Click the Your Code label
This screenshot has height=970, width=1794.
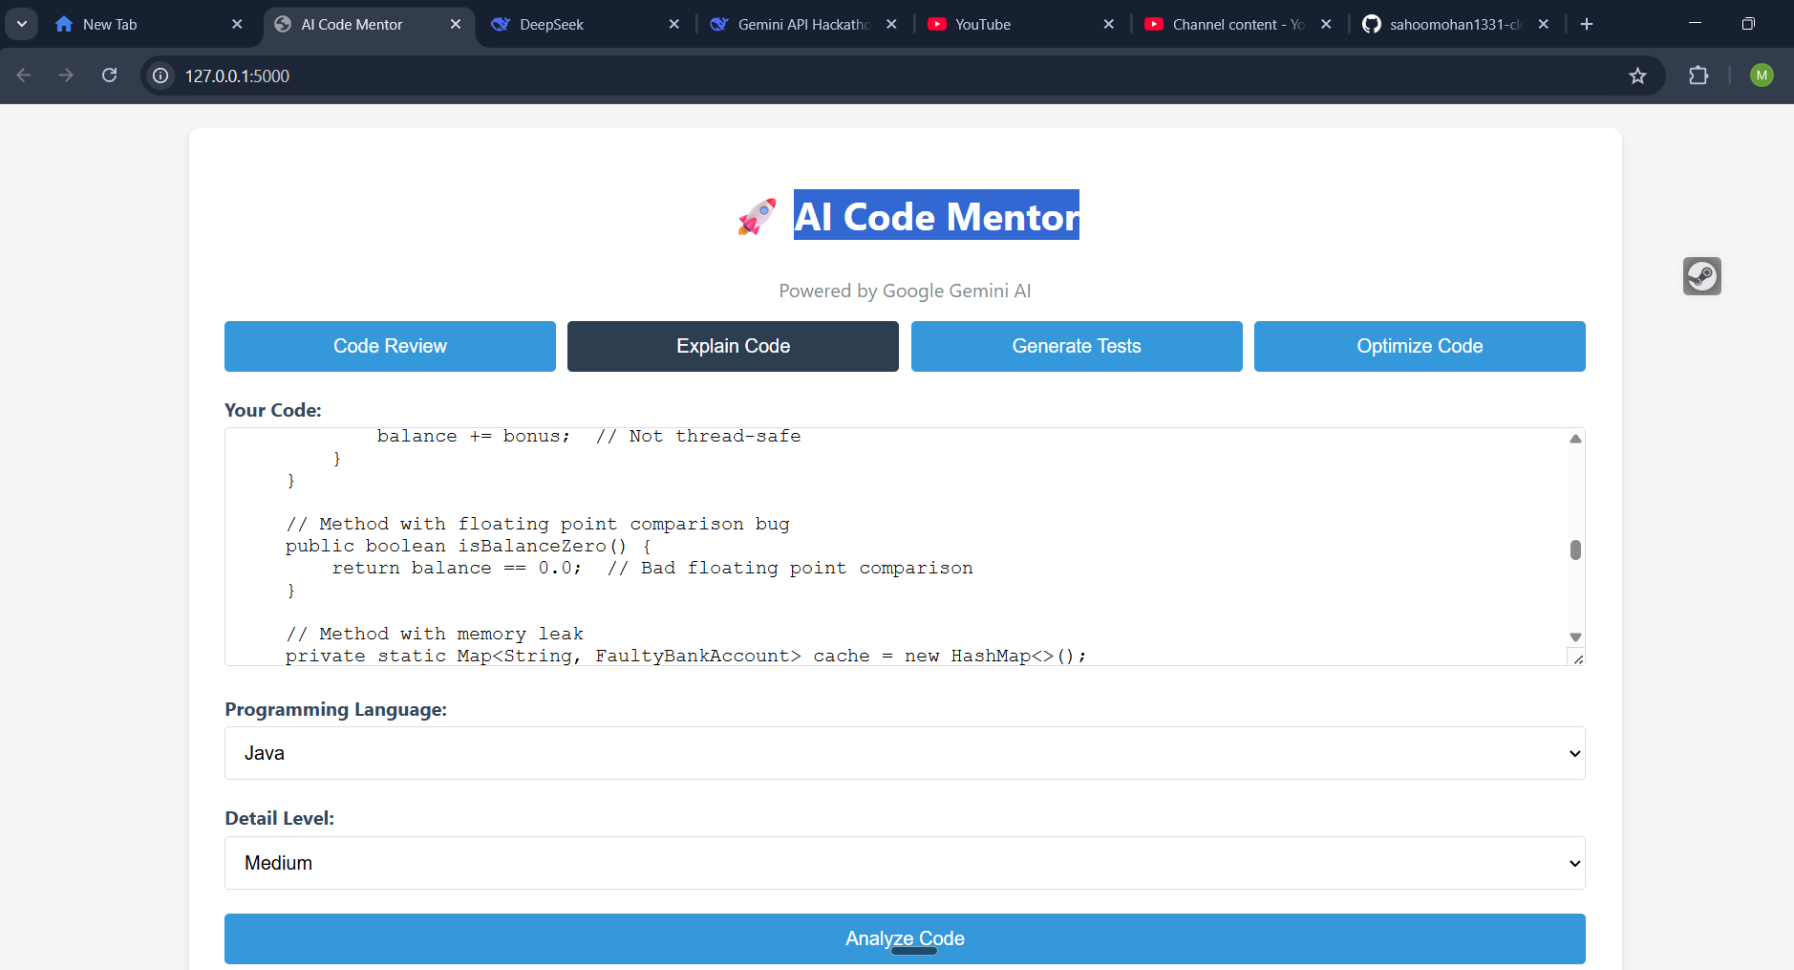pyautogui.click(x=273, y=410)
